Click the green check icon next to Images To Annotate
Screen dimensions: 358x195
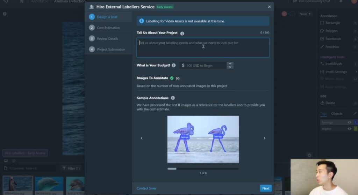[172, 78]
